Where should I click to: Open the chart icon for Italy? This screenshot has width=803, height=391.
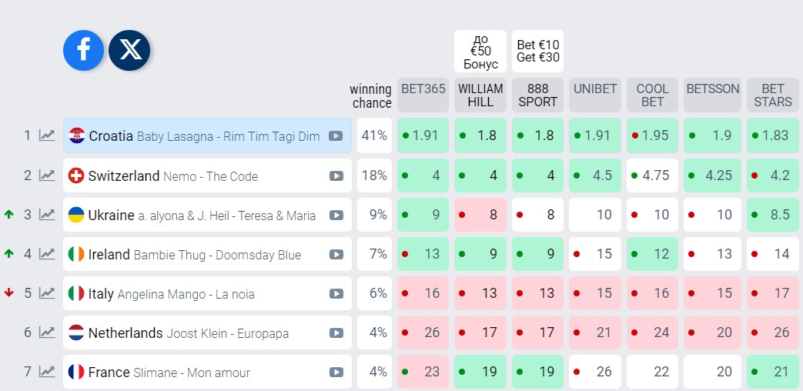[x=48, y=293]
